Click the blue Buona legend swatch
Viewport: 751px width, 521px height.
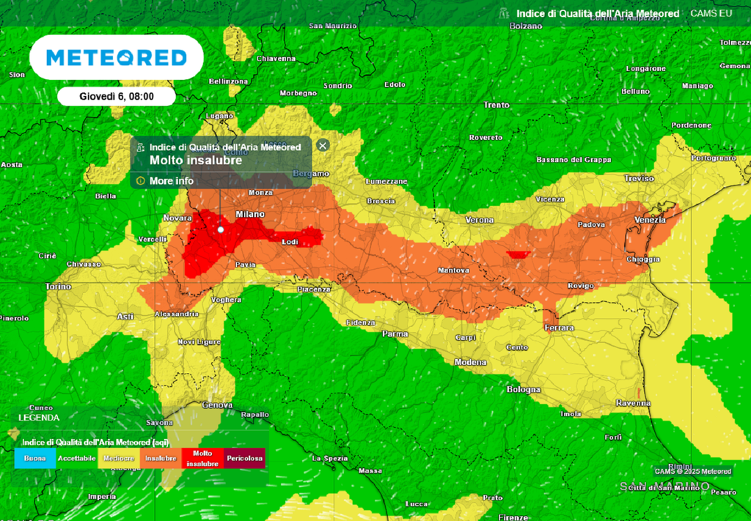34,458
